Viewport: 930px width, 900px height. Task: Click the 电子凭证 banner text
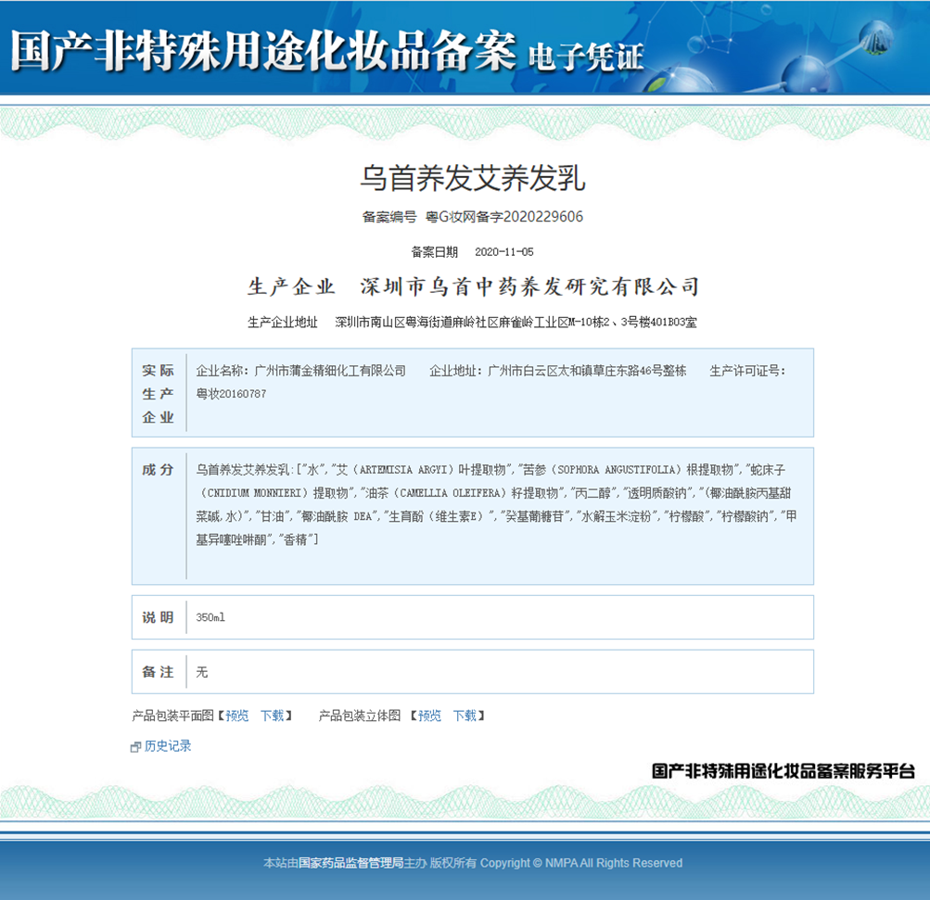585,57
